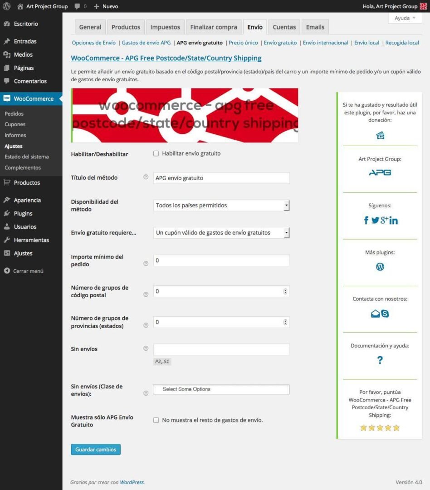Open the Facebook follow icon
Viewport: 430px width, 490px height.
click(366, 220)
